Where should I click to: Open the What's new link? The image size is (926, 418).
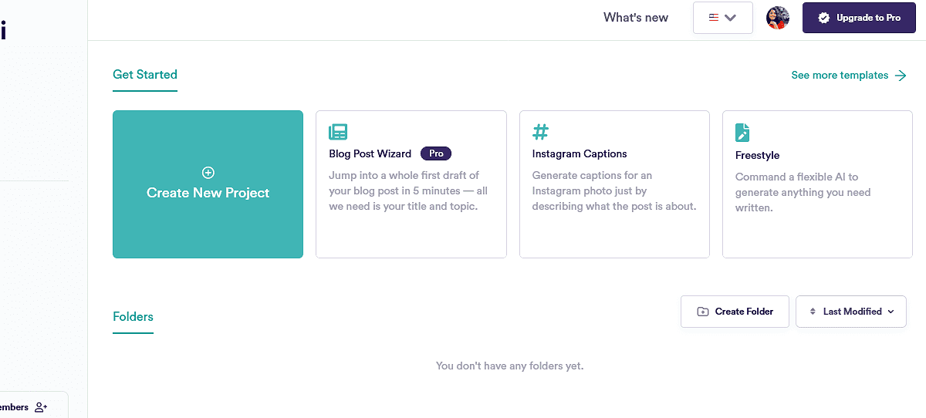[636, 18]
